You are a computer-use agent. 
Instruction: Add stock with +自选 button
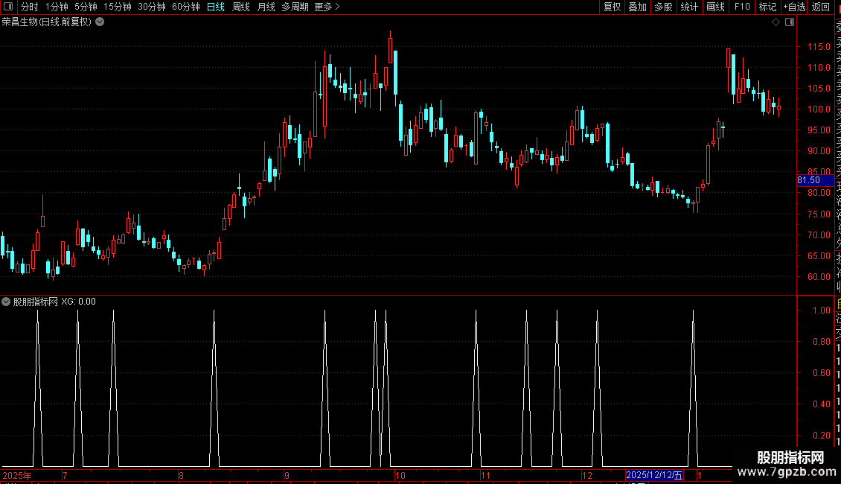coord(794,7)
